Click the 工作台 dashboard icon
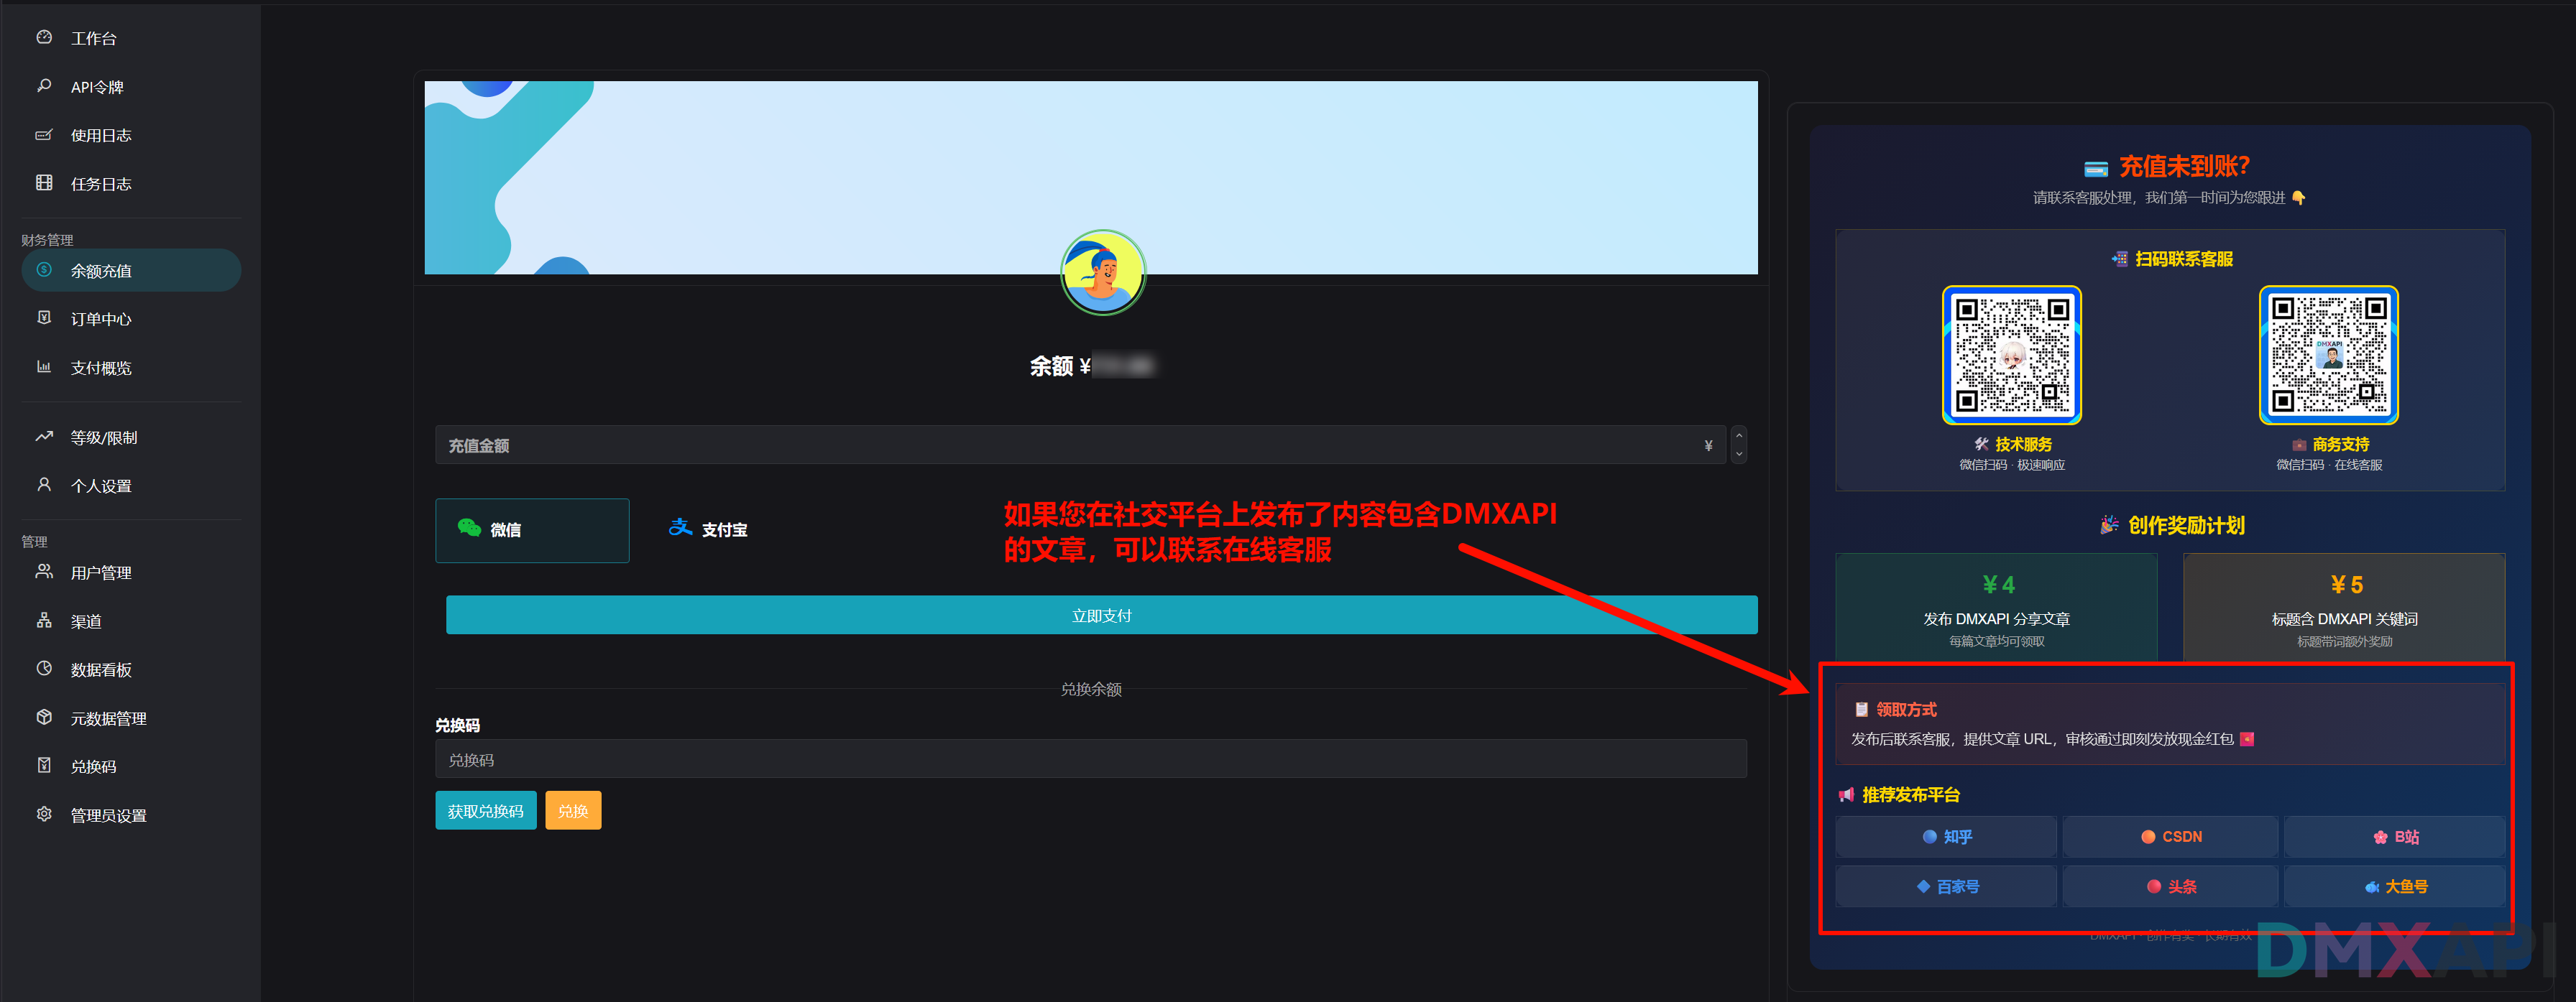 pyautogui.click(x=44, y=37)
